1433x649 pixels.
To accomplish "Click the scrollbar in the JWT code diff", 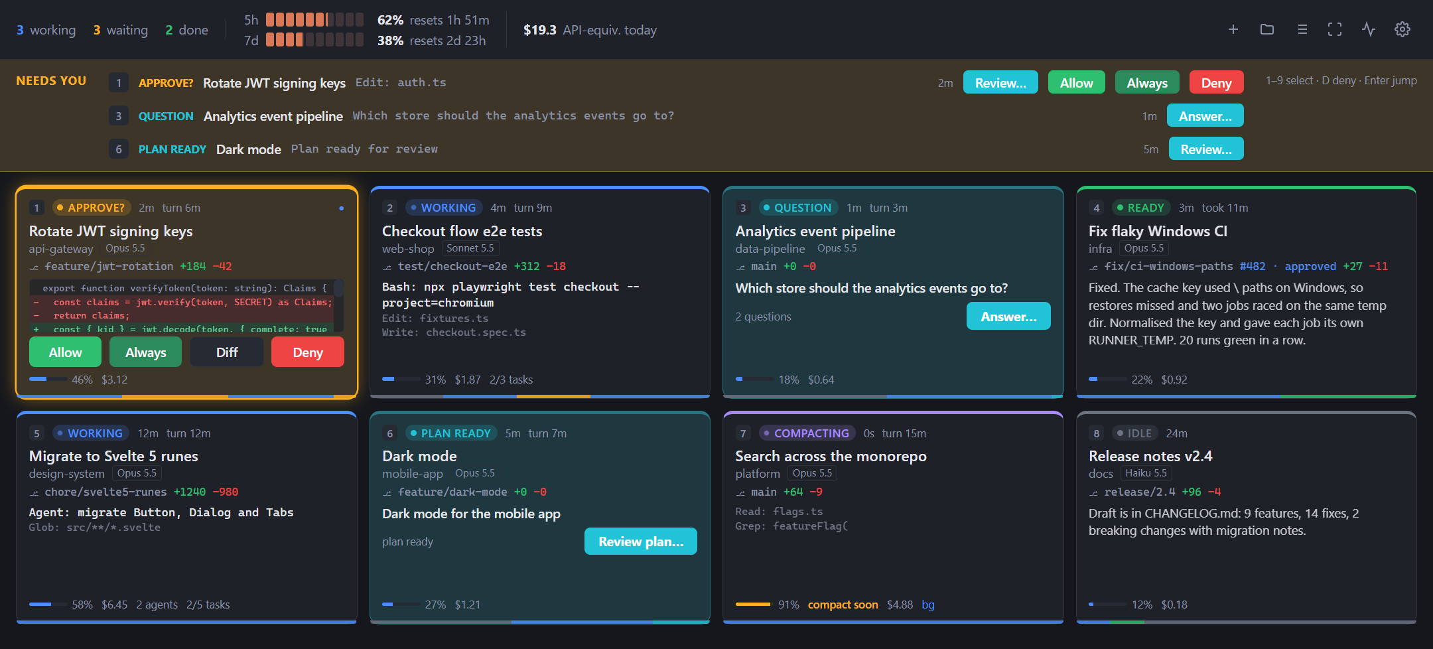I will click(x=338, y=289).
